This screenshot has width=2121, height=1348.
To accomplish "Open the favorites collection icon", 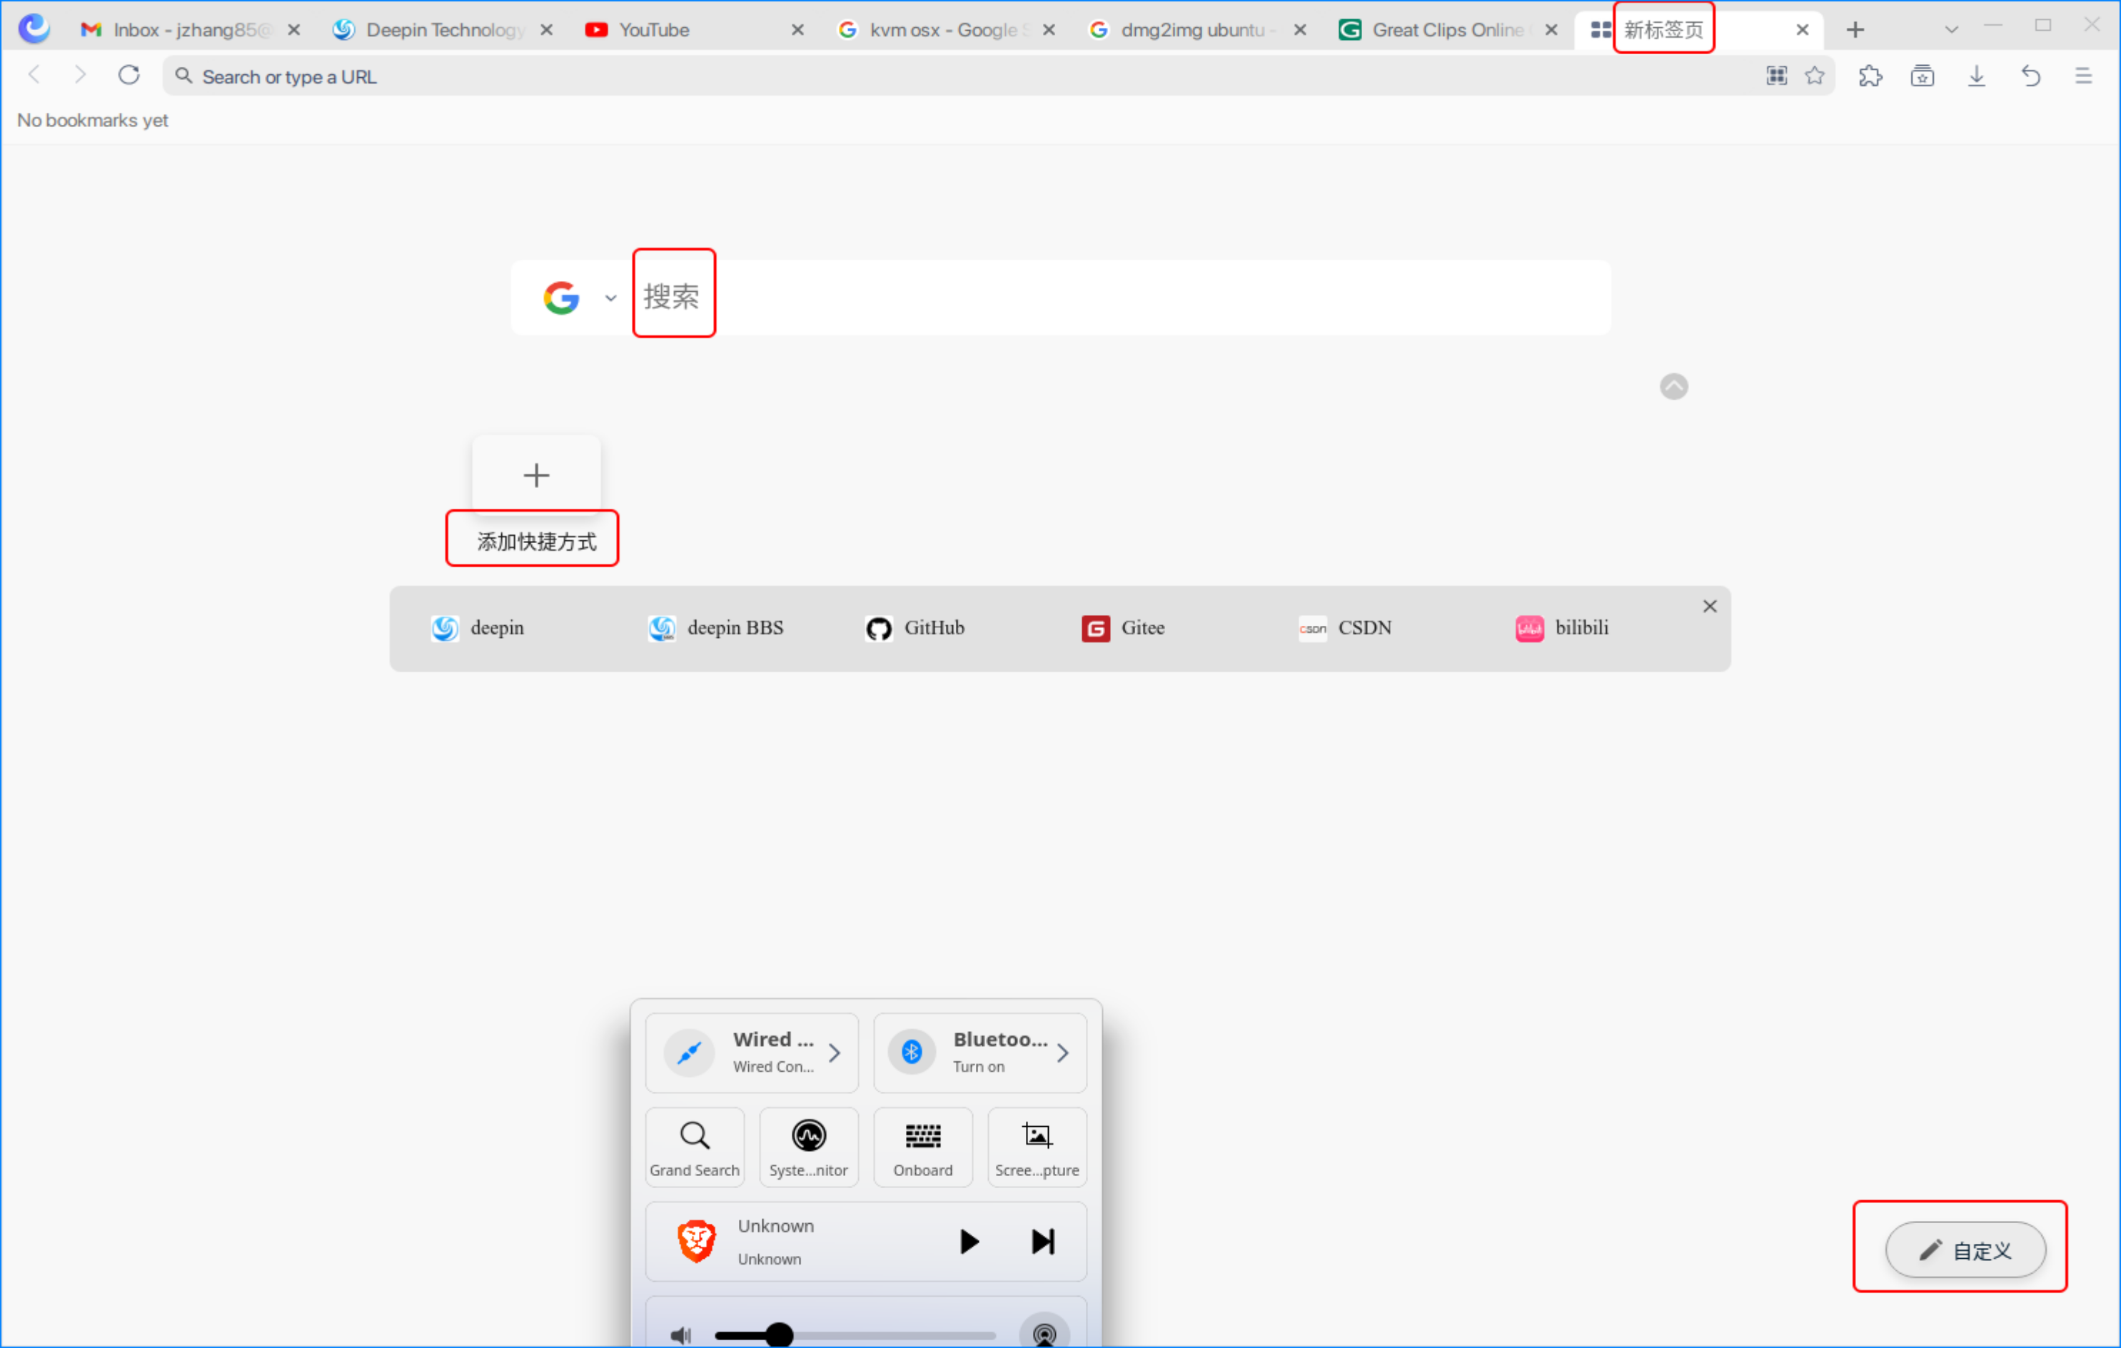I will point(1923,76).
